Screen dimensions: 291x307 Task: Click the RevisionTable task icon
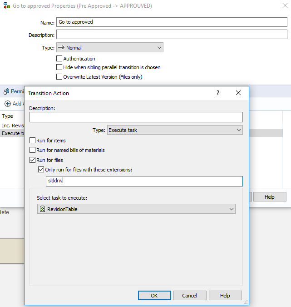coord(42,209)
